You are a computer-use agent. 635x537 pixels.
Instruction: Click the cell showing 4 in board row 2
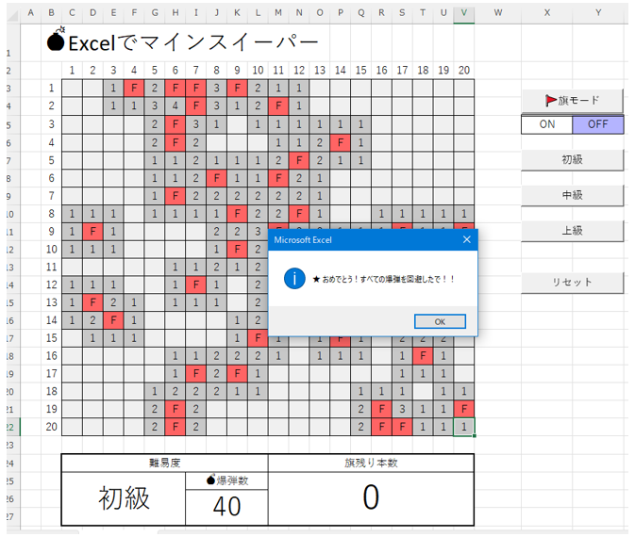(x=175, y=106)
